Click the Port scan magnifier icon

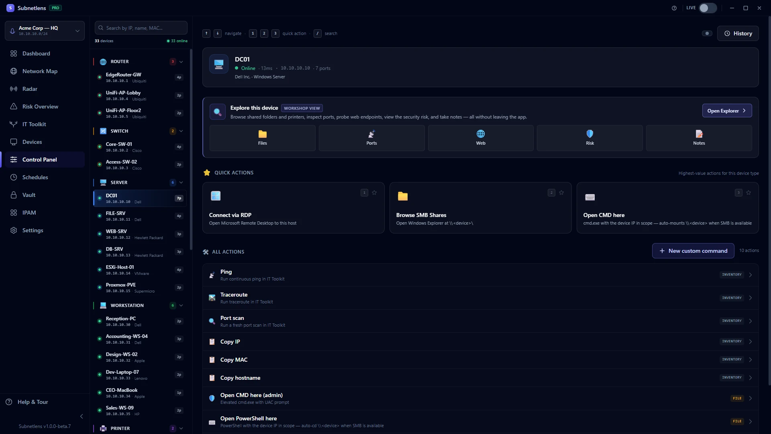click(x=212, y=321)
